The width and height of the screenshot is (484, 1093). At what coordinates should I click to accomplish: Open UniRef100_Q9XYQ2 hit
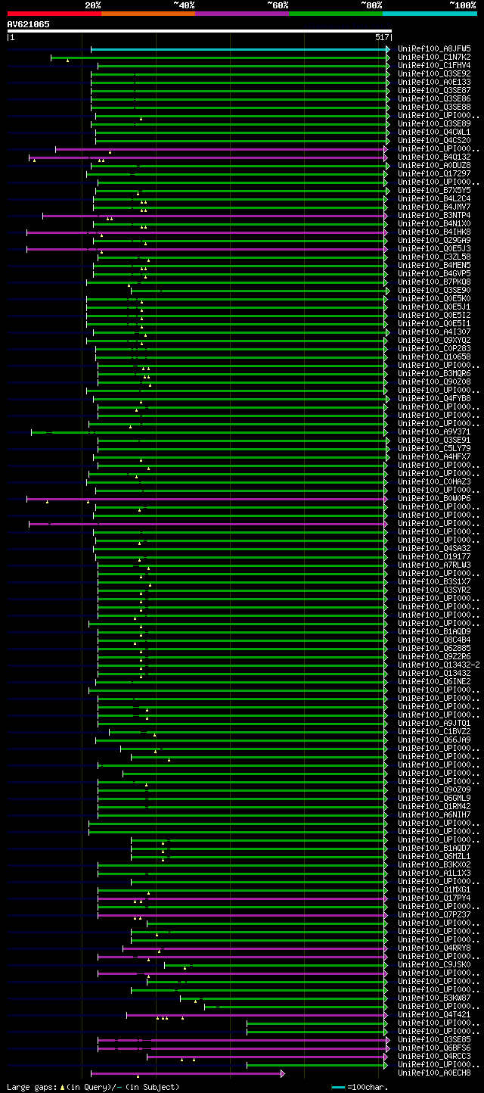click(434, 340)
